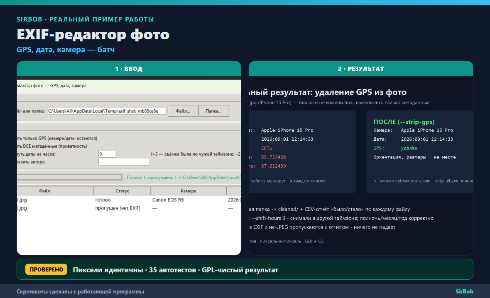The height and width of the screenshot is (298, 490).
Task: Click the red "ЕСТЬ" GPS value
Action: (267, 148)
